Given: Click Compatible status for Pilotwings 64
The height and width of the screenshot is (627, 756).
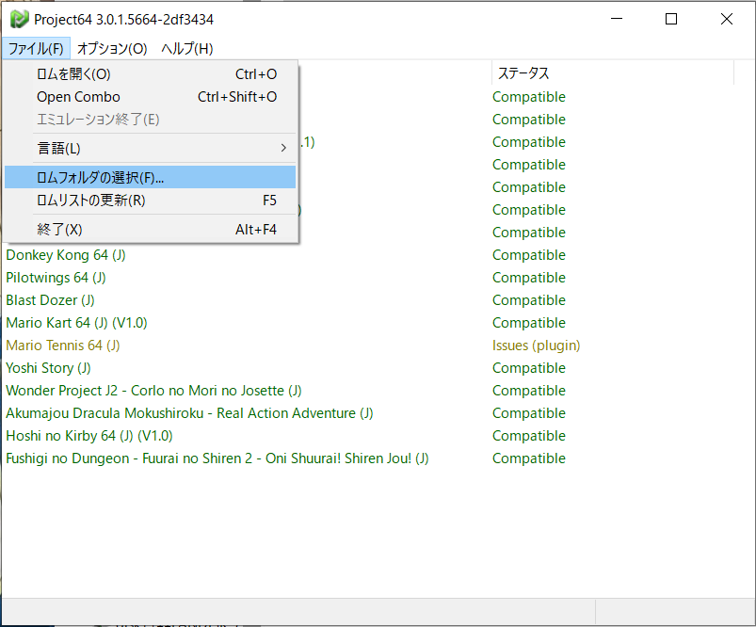Looking at the screenshot, I should click(529, 278).
